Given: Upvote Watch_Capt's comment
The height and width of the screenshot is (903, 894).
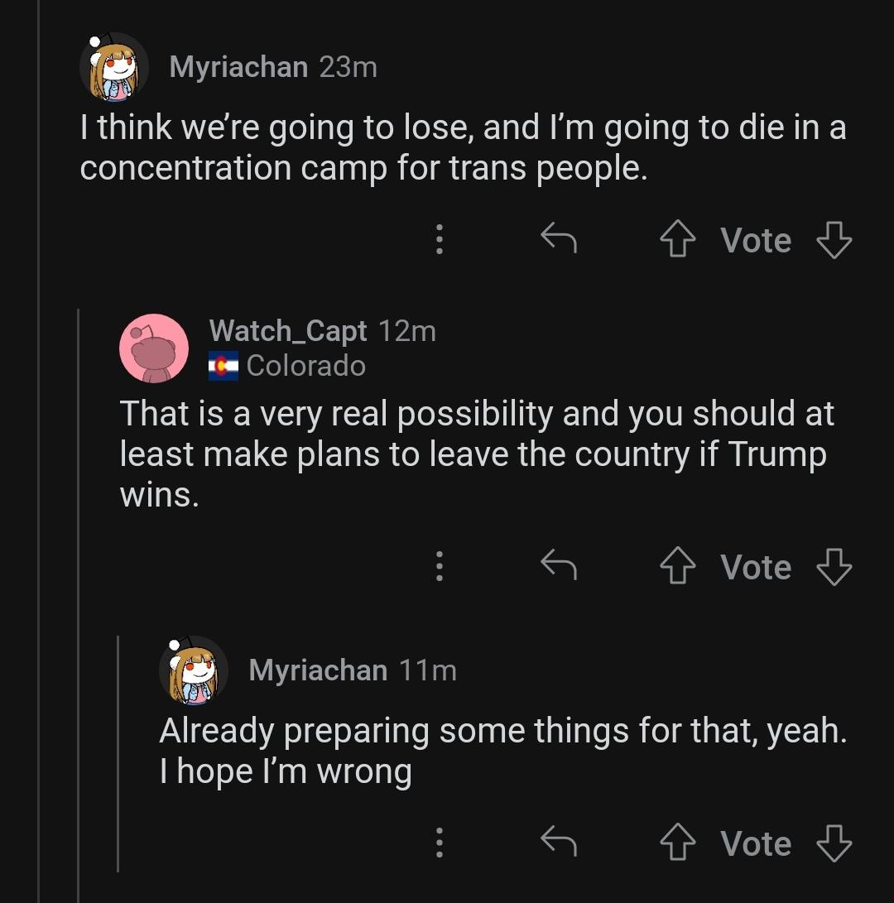Looking at the screenshot, I should pyautogui.click(x=677, y=568).
